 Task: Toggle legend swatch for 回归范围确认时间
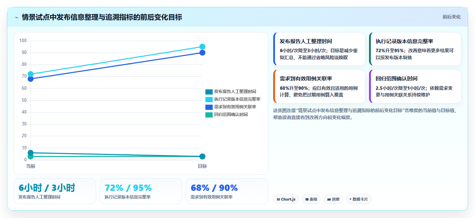pos(209,115)
